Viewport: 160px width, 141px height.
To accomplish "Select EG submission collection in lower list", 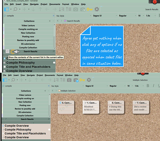I will tap(25, 112).
